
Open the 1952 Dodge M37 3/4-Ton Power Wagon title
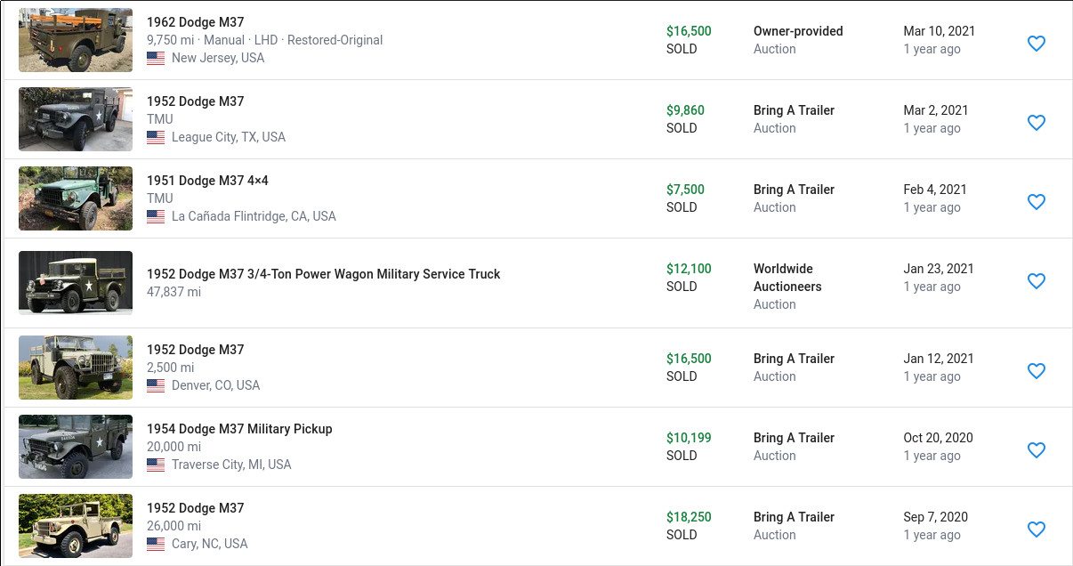pyautogui.click(x=324, y=274)
